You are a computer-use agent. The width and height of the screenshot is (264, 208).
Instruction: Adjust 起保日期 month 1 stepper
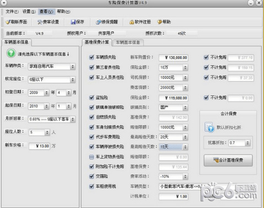tap(68, 106)
